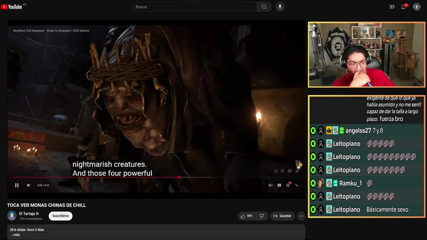Click the verified badge beside El Tartaja
Viewport: 427px width, 240px height.
[x=37, y=214]
